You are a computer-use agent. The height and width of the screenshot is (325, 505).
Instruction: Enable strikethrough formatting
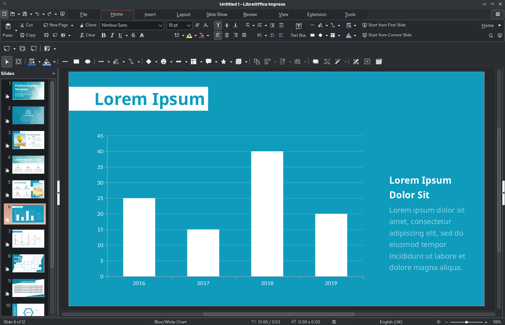coord(133,35)
